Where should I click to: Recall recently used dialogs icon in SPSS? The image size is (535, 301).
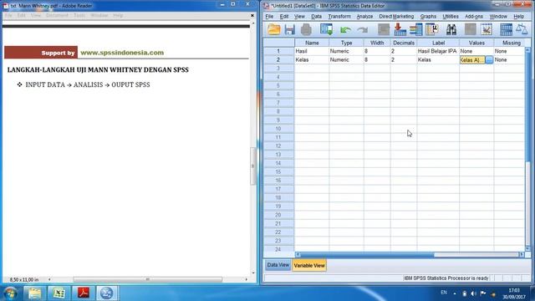click(x=326, y=30)
